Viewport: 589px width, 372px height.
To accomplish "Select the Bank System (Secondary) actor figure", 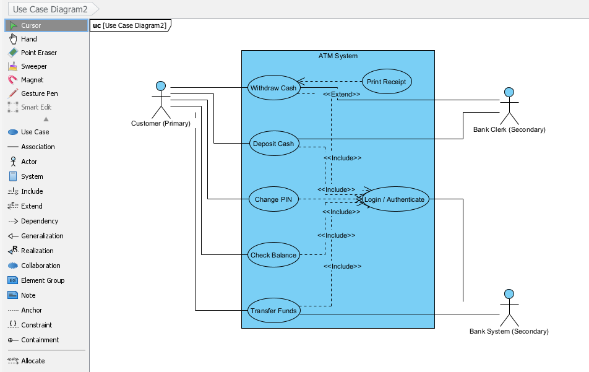I will click(x=509, y=308).
